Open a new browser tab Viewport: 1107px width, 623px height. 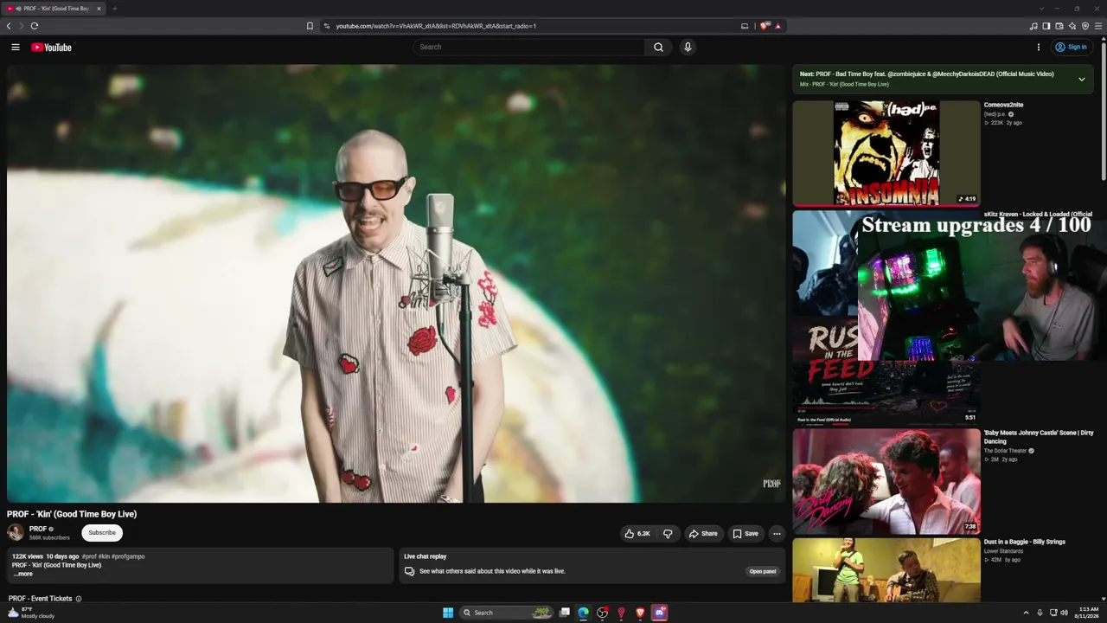click(x=114, y=9)
